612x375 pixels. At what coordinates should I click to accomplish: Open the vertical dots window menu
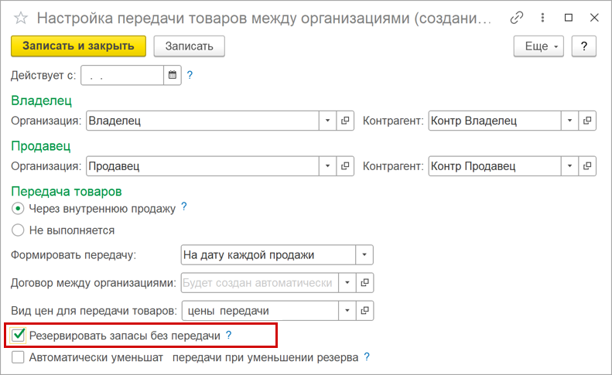[x=542, y=17]
